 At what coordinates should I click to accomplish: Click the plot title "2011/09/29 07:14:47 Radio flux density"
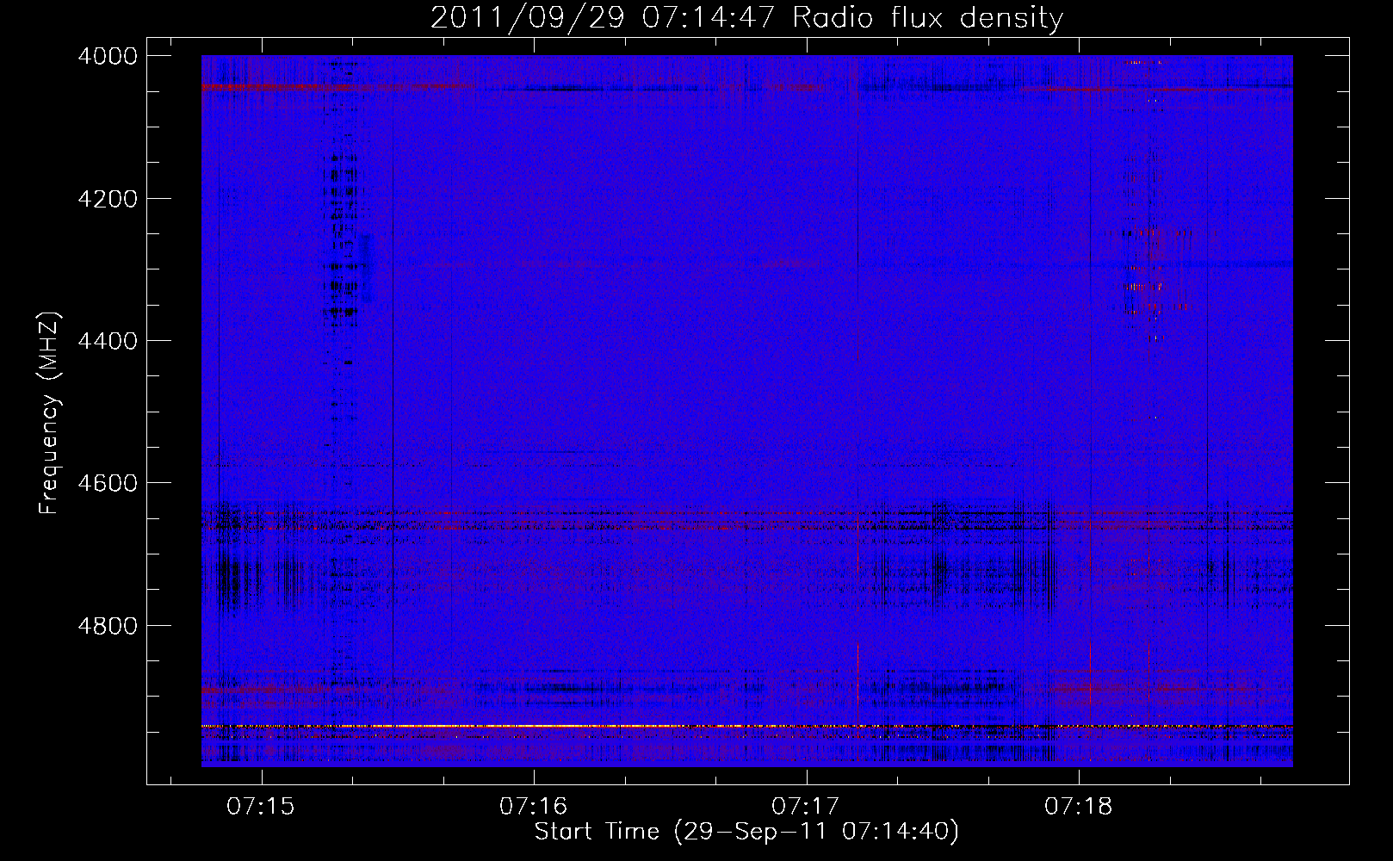point(746,17)
